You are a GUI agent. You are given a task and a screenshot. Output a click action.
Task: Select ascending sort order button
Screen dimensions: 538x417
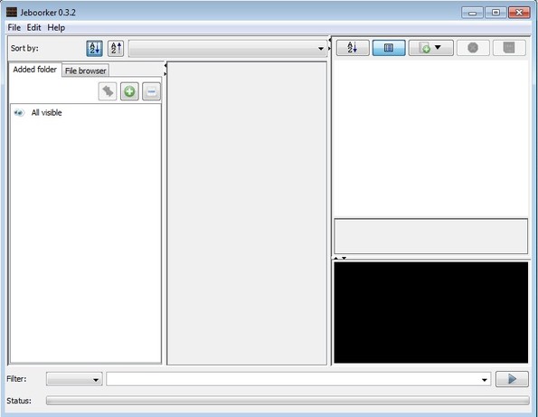click(x=94, y=48)
